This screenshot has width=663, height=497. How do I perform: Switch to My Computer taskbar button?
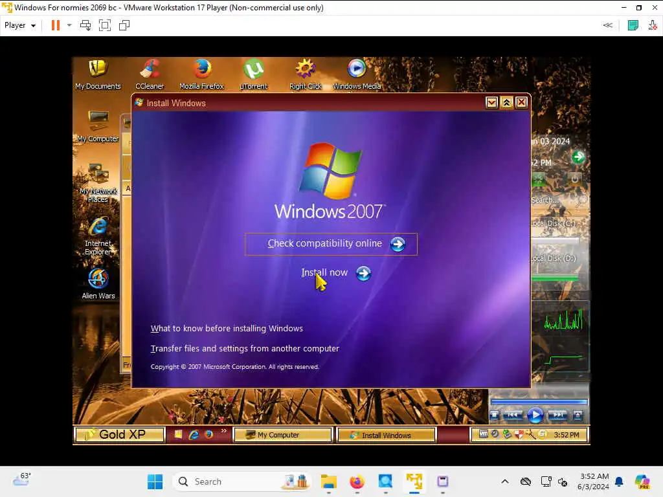coord(283,435)
